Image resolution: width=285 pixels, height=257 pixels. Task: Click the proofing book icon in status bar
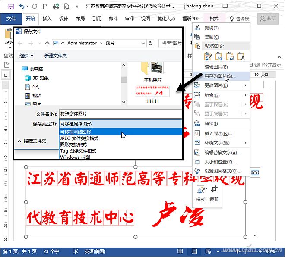pos(76,251)
